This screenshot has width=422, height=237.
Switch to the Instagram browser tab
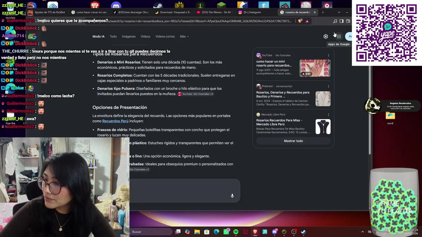tap(256, 12)
